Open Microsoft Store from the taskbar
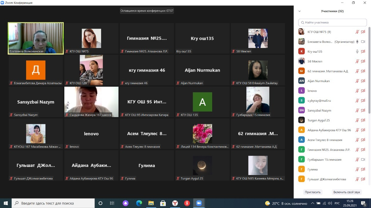 coord(163,203)
